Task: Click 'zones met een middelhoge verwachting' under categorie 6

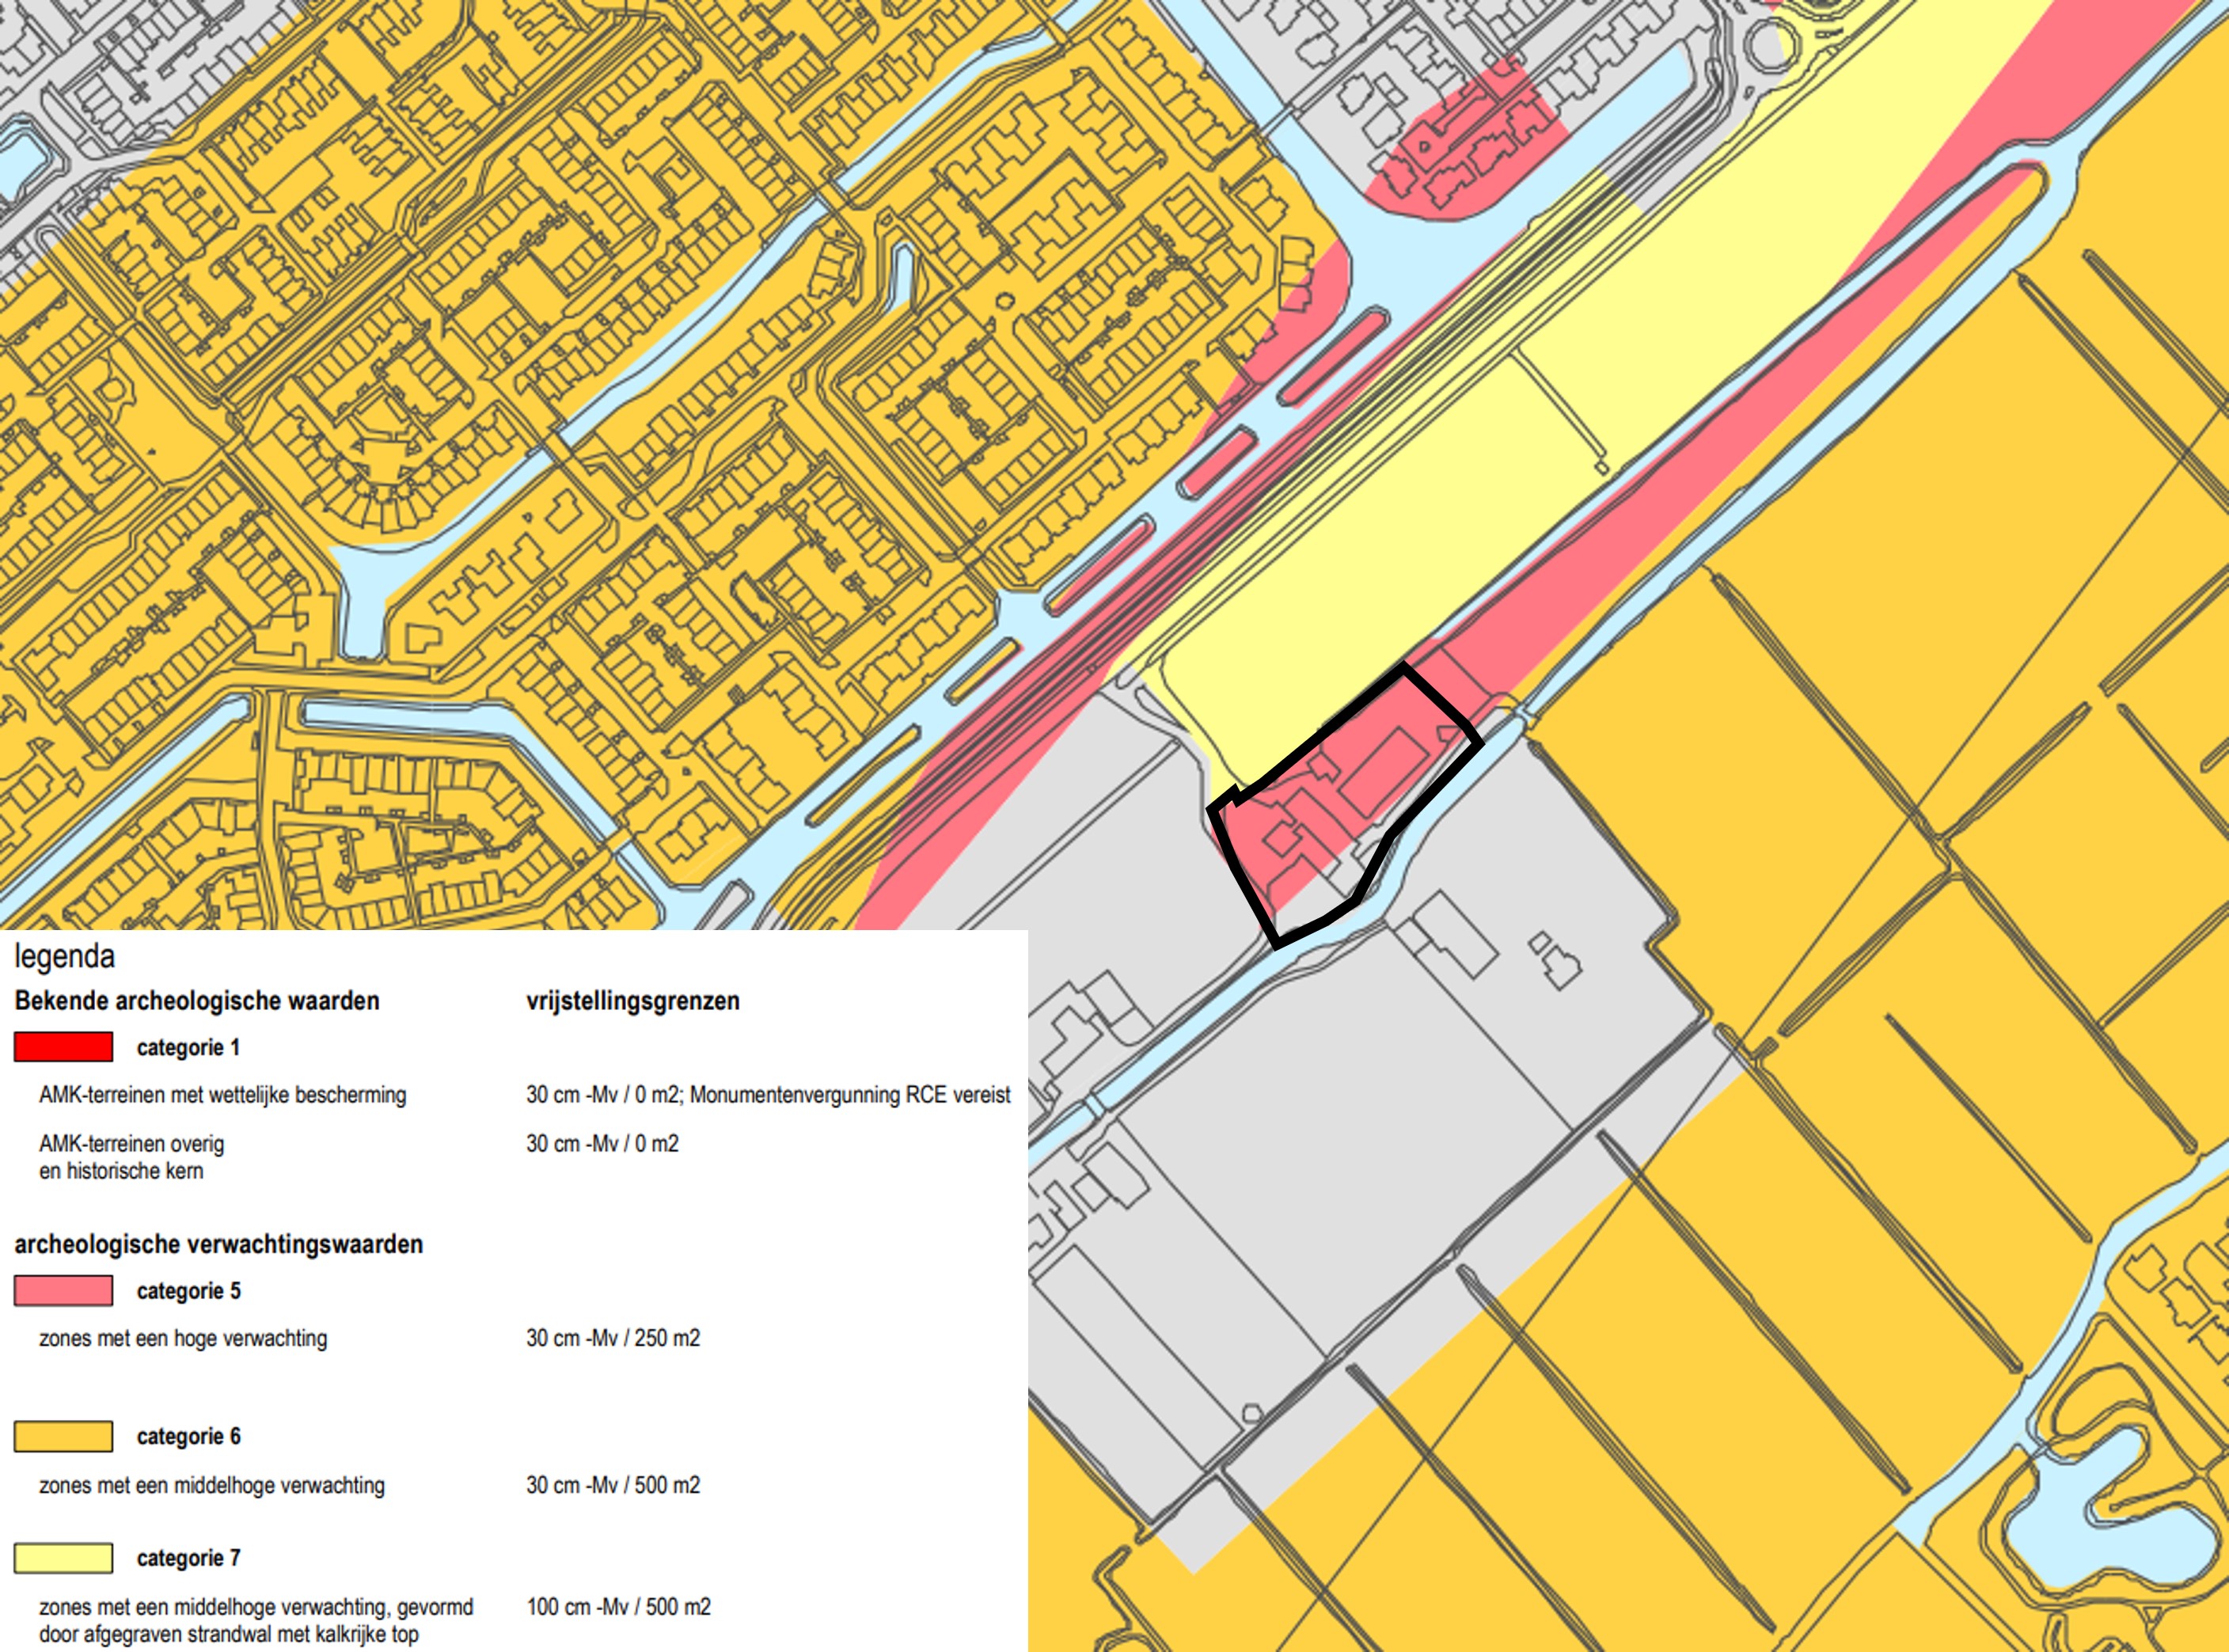Action: pos(212,1485)
